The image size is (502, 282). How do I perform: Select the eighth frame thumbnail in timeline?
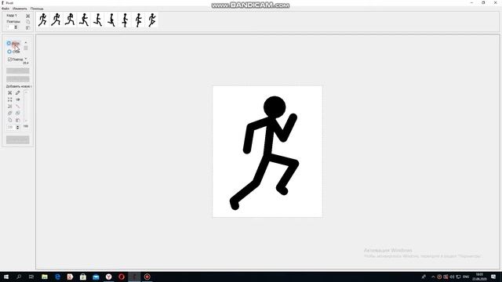[x=139, y=20]
